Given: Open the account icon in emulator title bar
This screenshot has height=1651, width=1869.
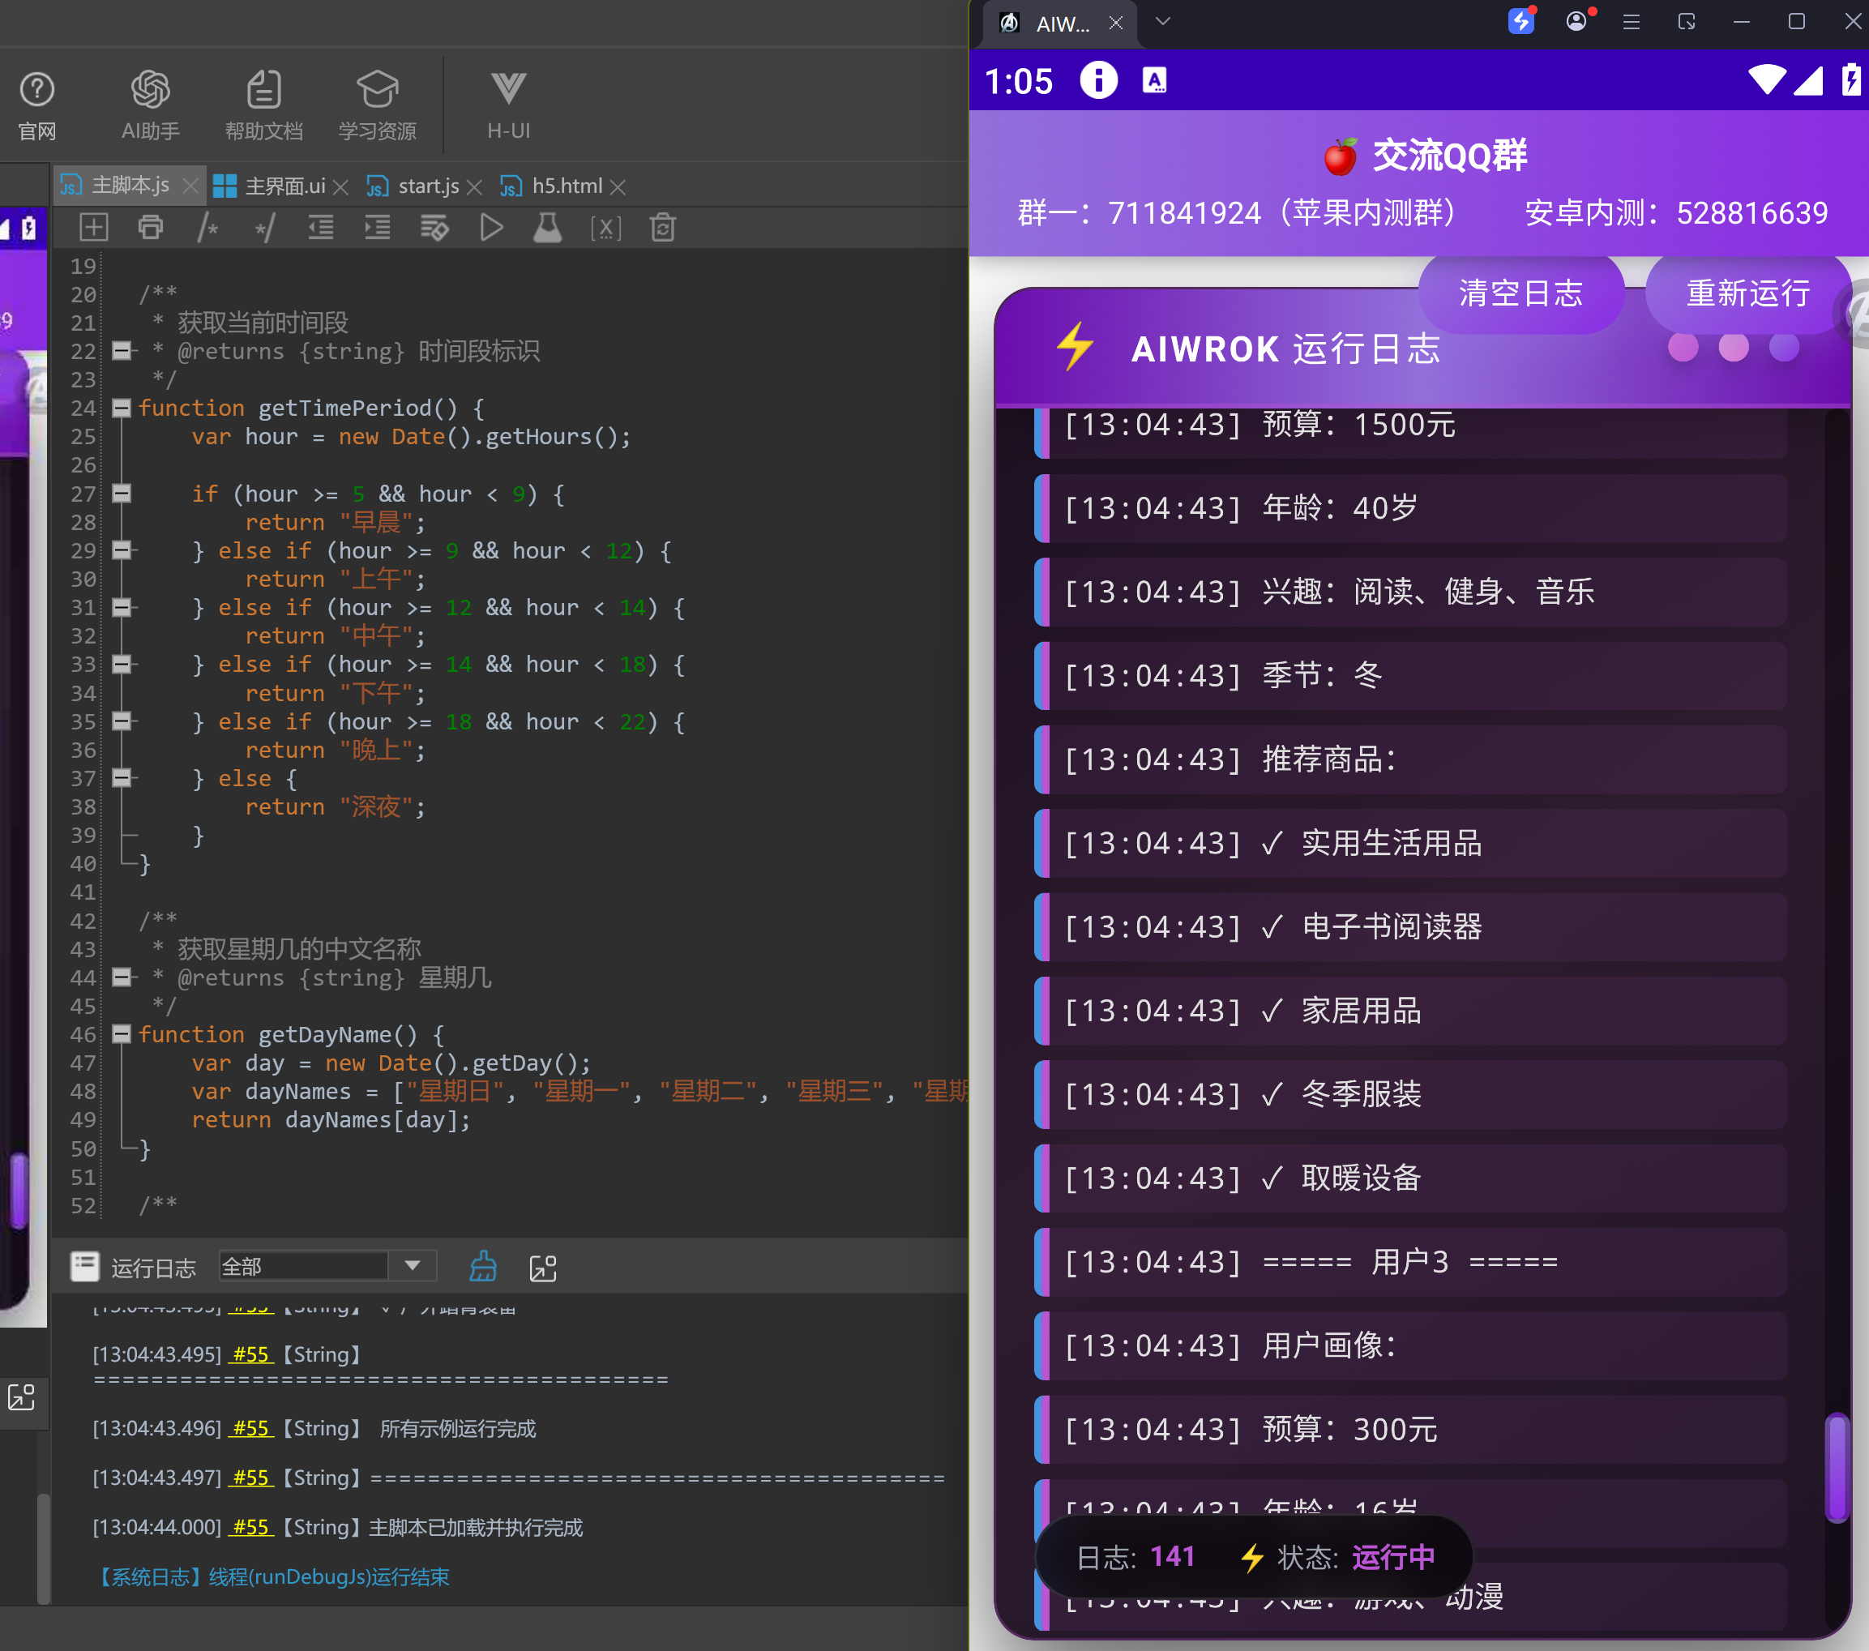Looking at the screenshot, I should pos(1576,21).
